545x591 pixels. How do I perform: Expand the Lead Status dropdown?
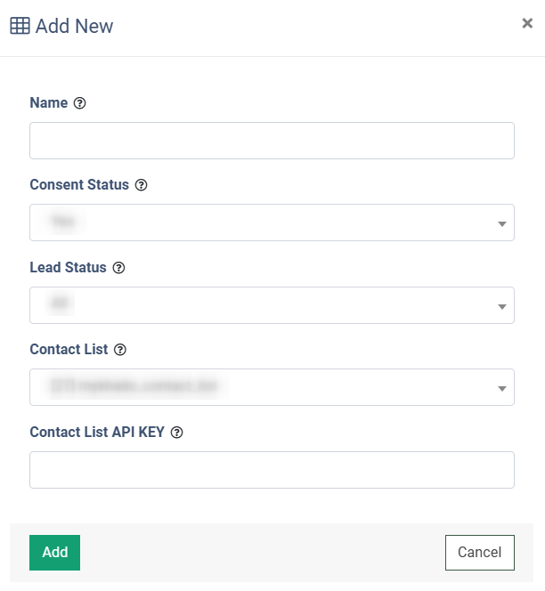[x=272, y=305]
